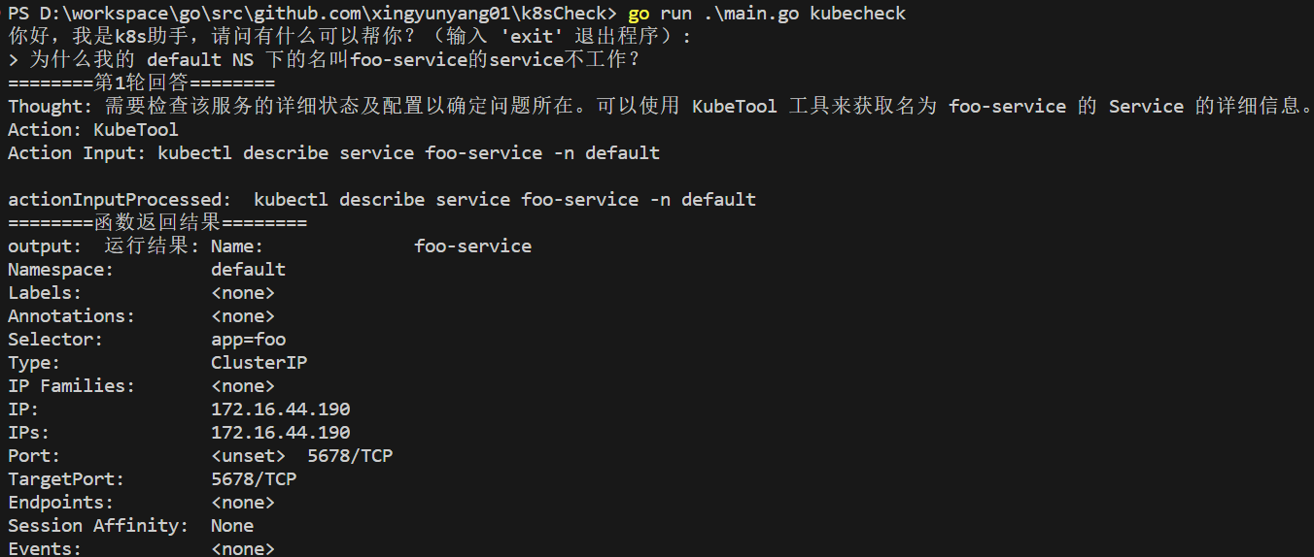Click the '函数返回结果' separator header
The height and width of the screenshot is (557, 1314).
tap(157, 223)
